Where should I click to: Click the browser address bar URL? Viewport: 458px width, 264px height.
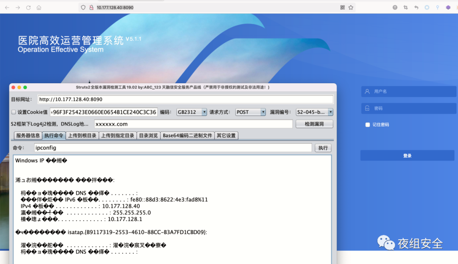pyautogui.click(x=115, y=8)
